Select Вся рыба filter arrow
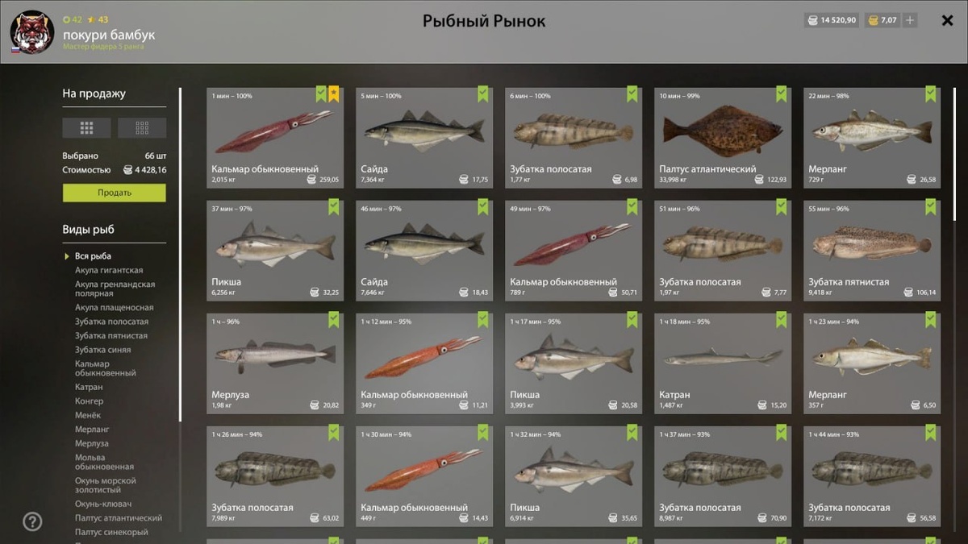 [x=68, y=256]
